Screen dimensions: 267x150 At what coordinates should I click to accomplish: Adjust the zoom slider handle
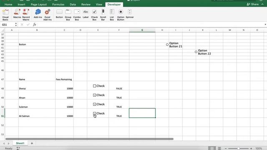[x=238, y=148]
